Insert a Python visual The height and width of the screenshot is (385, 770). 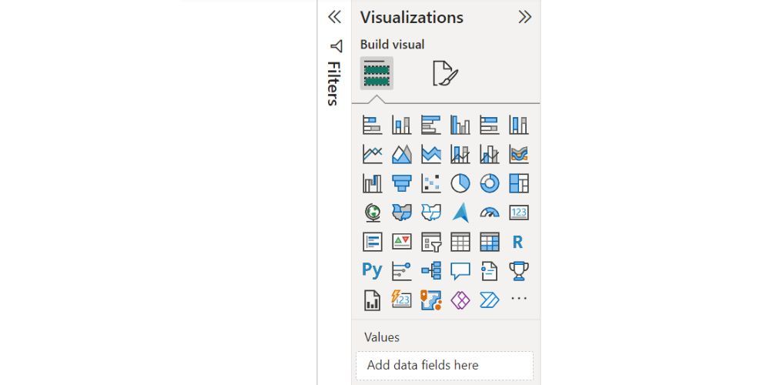coord(373,270)
